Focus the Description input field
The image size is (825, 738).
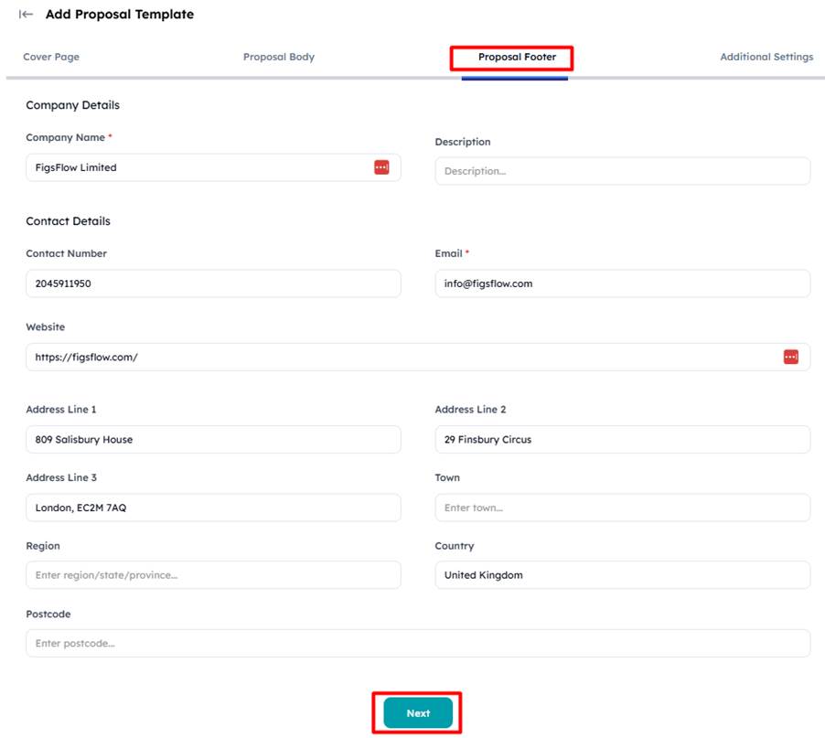click(x=623, y=171)
